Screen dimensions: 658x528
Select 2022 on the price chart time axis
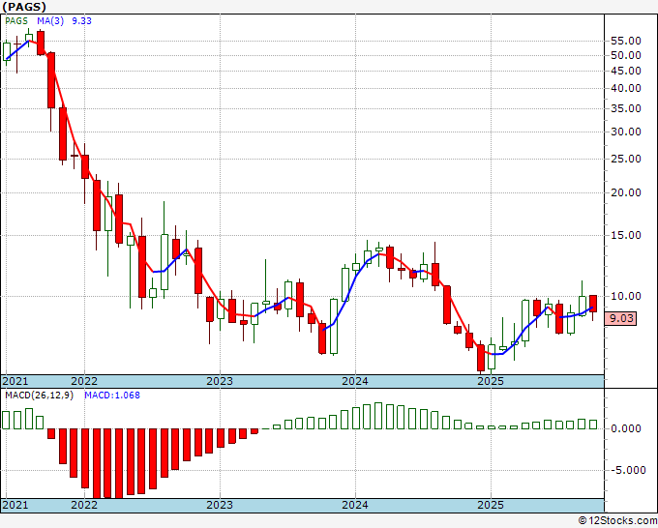point(84,381)
